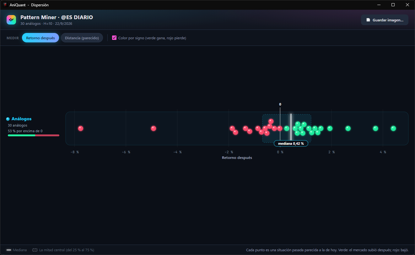415x255 pixels.
Task: Click the 'Retorno después' axis title
Action: click(x=237, y=158)
